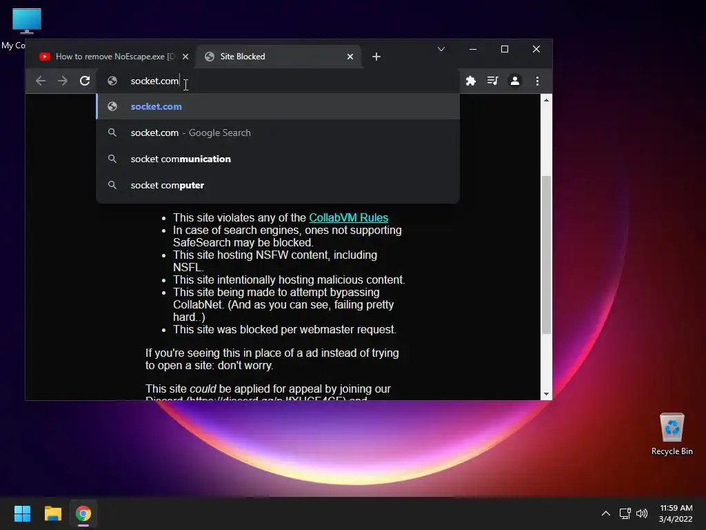The image size is (706, 530).
Task: Select the Recycle Bin desktop icon
Action: coord(672,435)
